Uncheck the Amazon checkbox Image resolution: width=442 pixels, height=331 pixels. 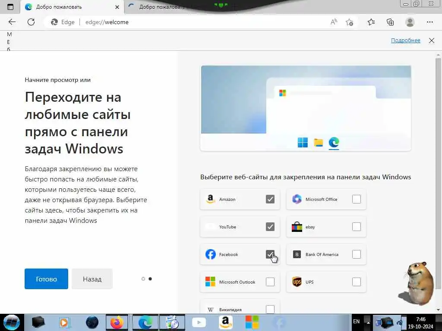click(x=270, y=199)
